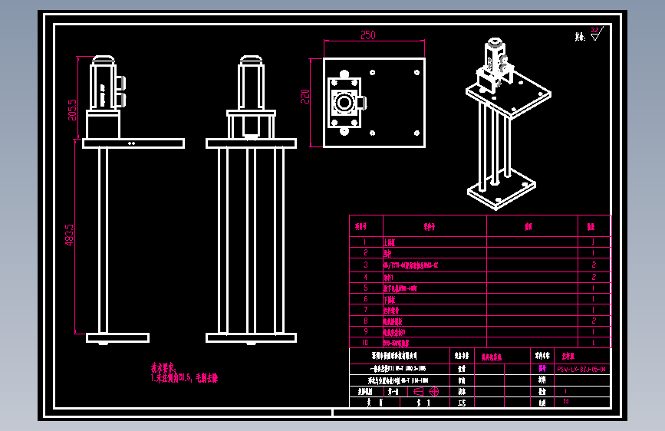665x431 pixels.
Task: Click the quantity 2 in parts list row 8
Action: (x=594, y=321)
